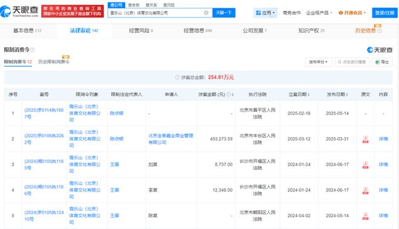Open applicant 北京金泰嘉业商业管理有限公司
Viewport: 399px width, 229px height.
pyautogui.click(x=170, y=139)
